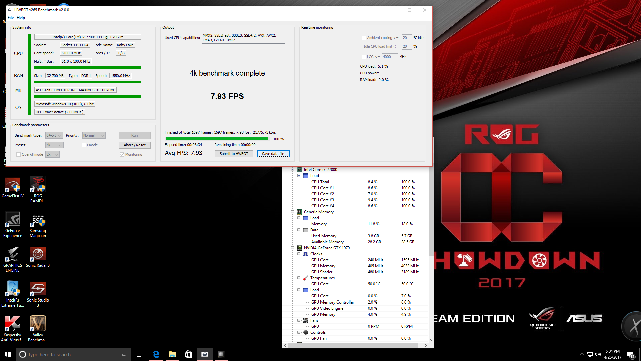
Task: Click the Run button
Action: [x=135, y=135]
